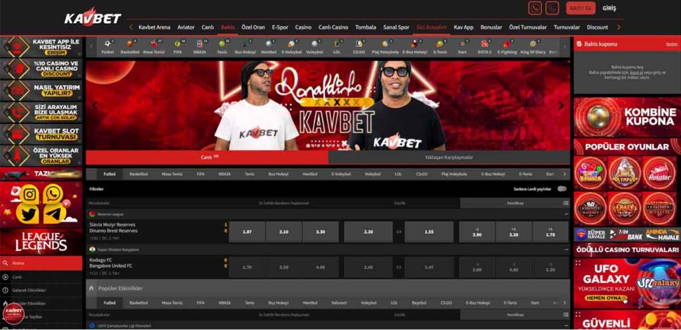The image size is (681, 330).
Task: Collapse the Reserve League section
Action: tap(566, 214)
